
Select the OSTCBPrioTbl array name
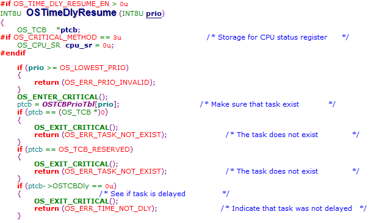coord(68,104)
